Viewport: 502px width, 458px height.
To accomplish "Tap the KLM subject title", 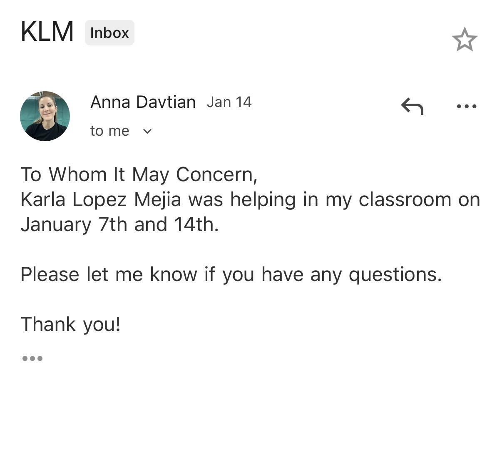I will [x=47, y=32].
